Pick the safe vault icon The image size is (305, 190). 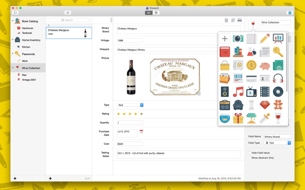(x=238, y=65)
